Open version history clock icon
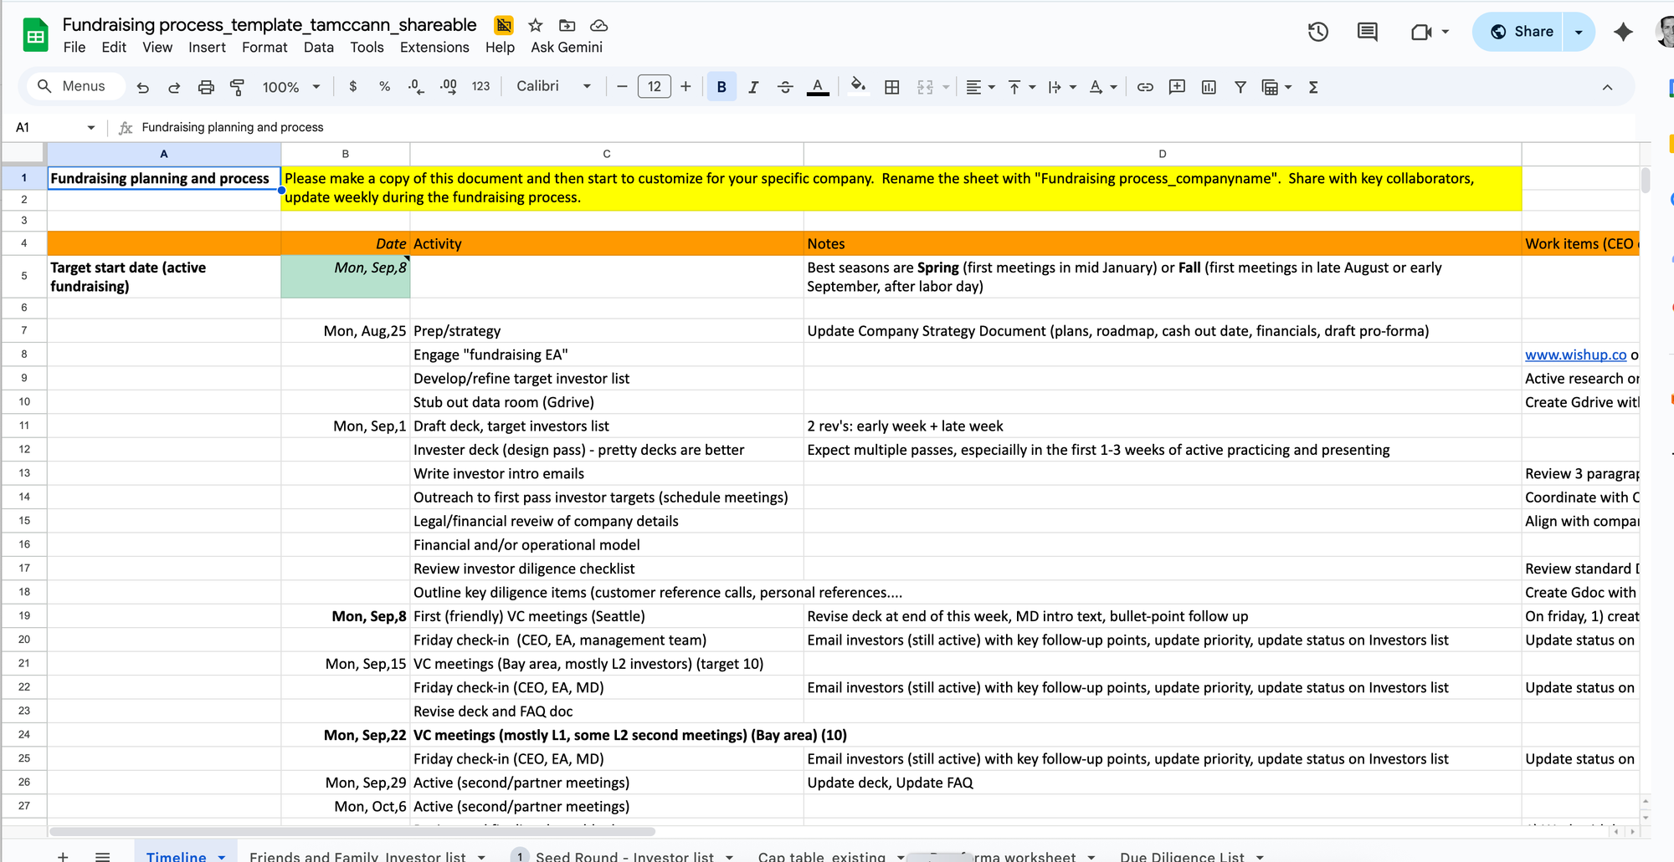Viewport: 1674px width, 862px height. click(1317, 32)
